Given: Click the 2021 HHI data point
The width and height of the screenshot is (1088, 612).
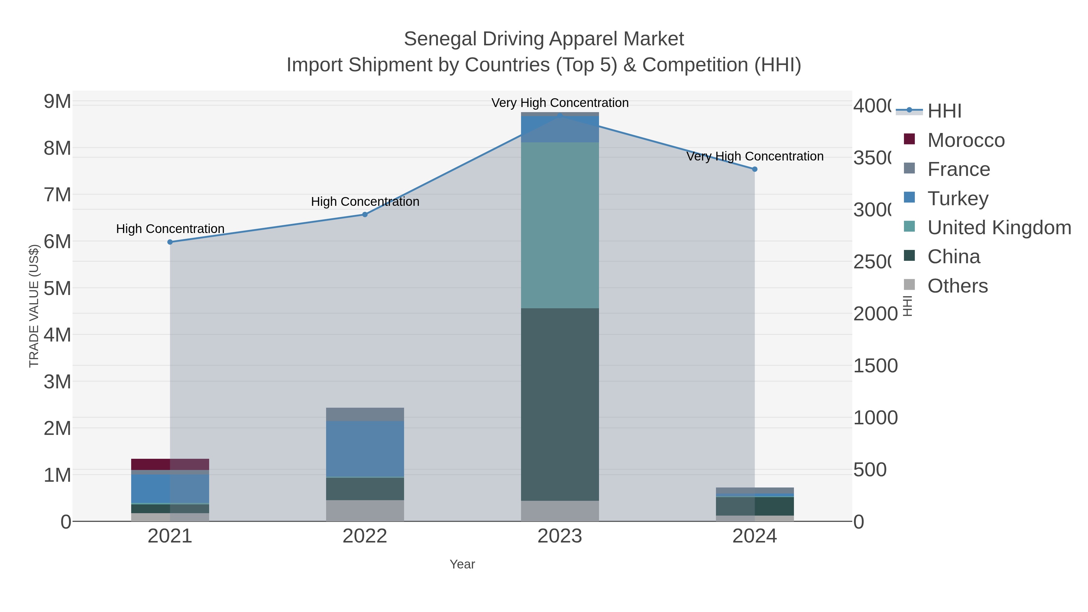Looking at the screenshot, I should click(x=170, y=242).
